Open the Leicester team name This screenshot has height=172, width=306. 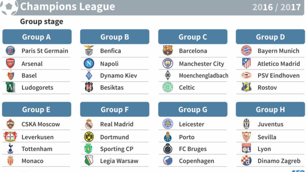(191, 124)
